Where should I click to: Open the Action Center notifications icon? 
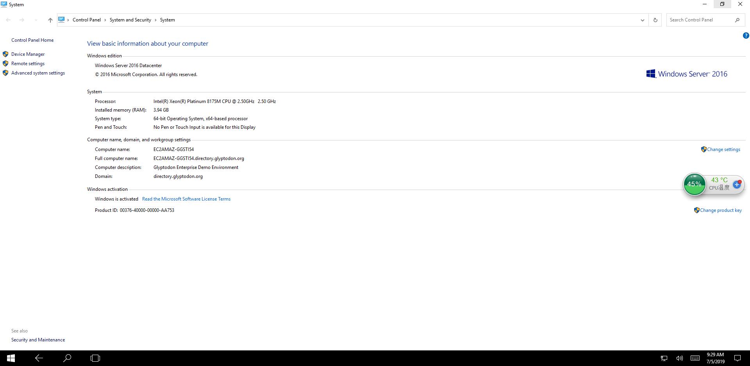(x=737, y=358)
